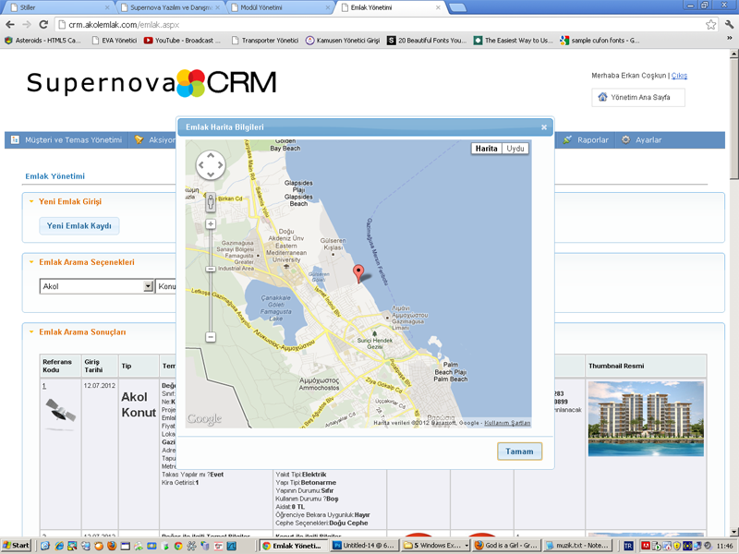The height and width of the screenshot is (554, 739).
Task: Close the map dialog with the X
Action: click(544, 127)
